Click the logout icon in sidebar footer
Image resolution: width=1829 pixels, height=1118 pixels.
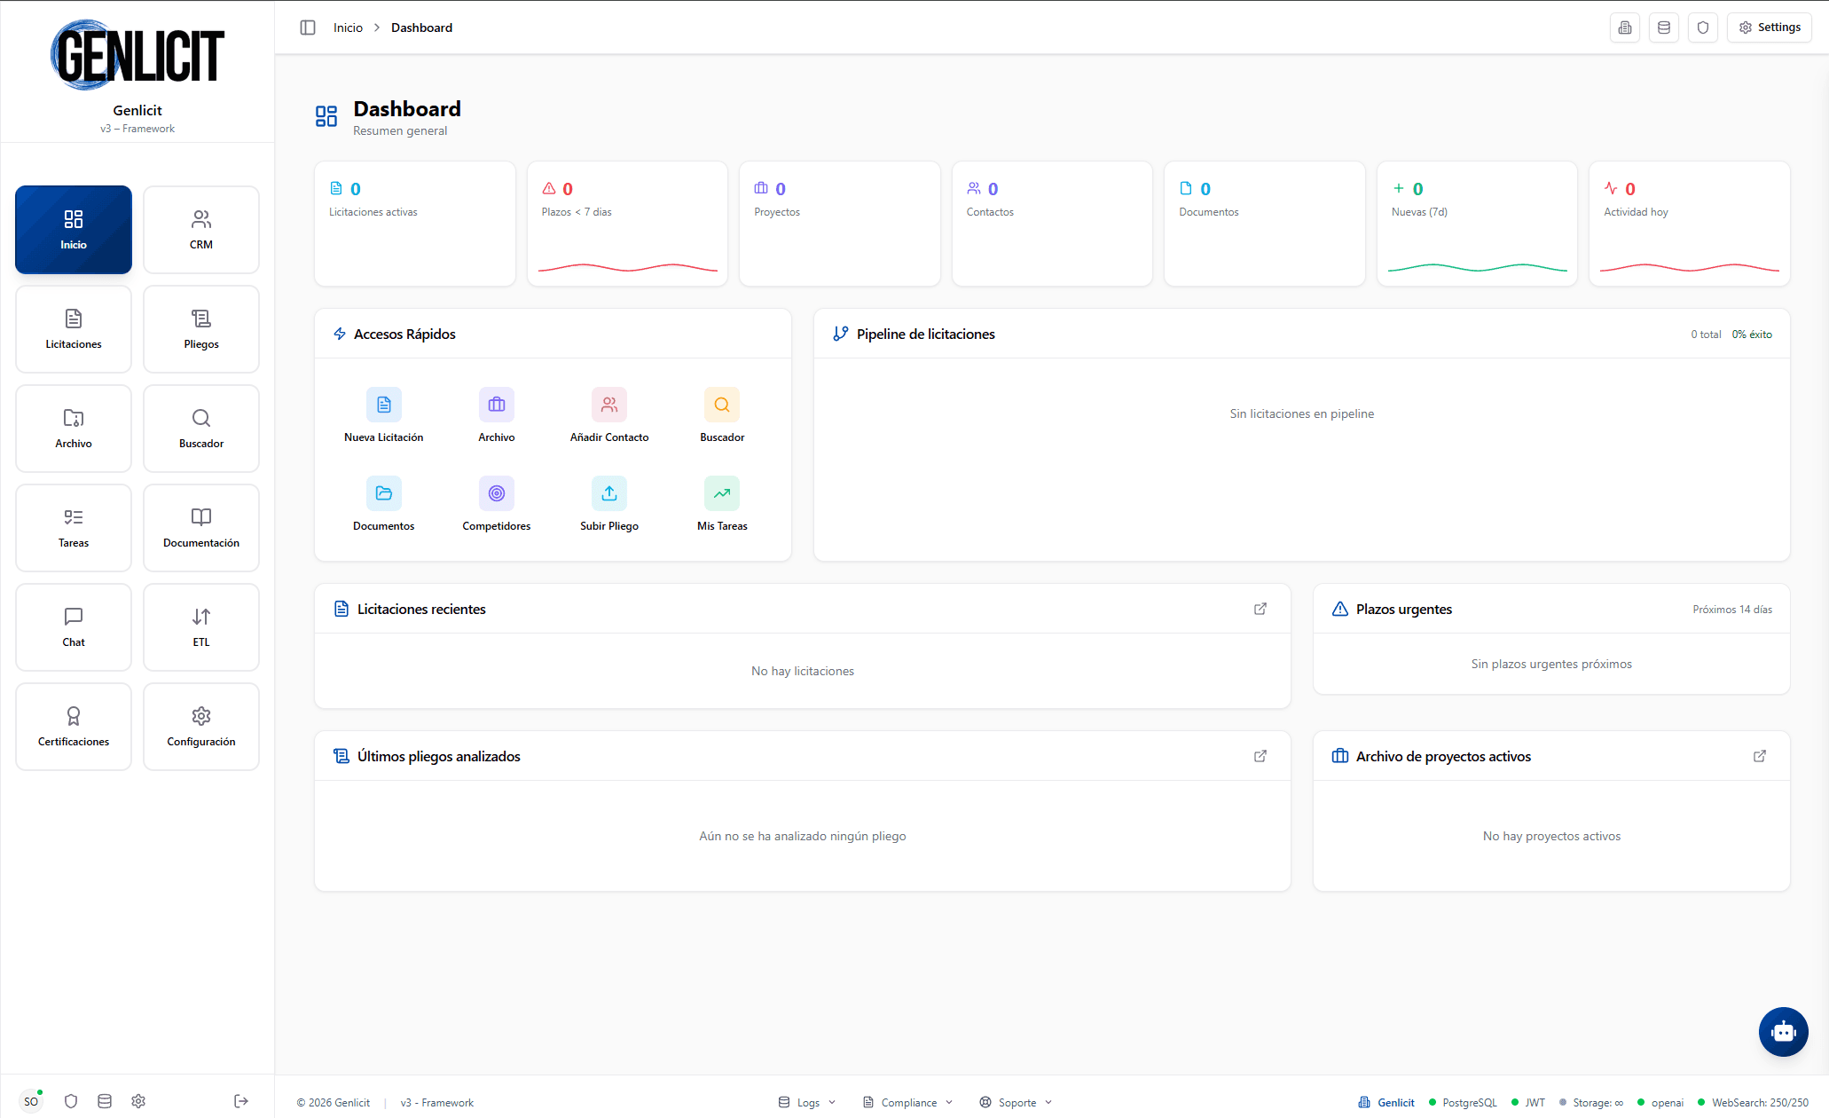[x=241, y=1101]
